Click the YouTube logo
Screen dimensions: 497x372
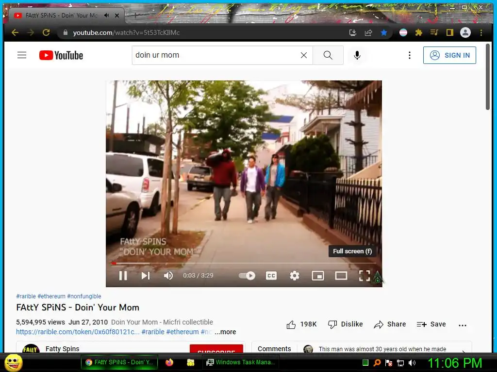61,55
